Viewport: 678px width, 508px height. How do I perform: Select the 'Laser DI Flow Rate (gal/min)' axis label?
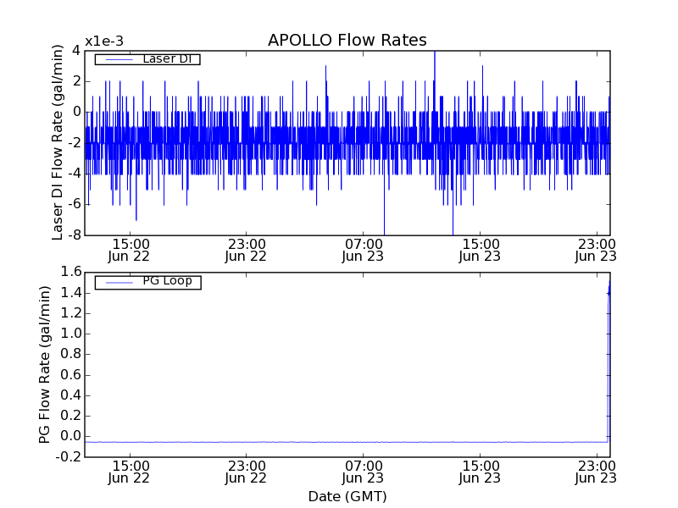58,142
